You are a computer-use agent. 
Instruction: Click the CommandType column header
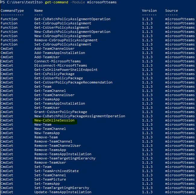pyautogui.click(x=12, y=11)
